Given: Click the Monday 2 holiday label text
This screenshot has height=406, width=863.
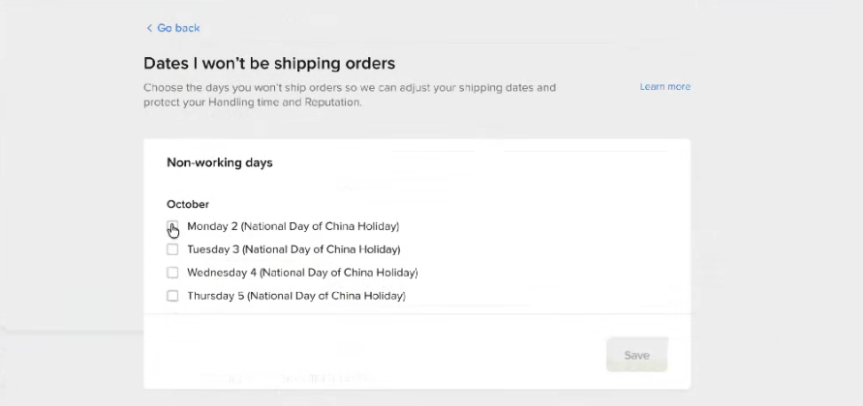Looking at the screenshot, I should pyautogui.click(x=293, y=226).
